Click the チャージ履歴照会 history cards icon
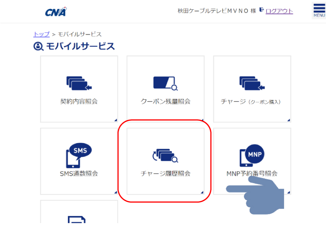The image size is (326, 228). click(x=166, y=156)
